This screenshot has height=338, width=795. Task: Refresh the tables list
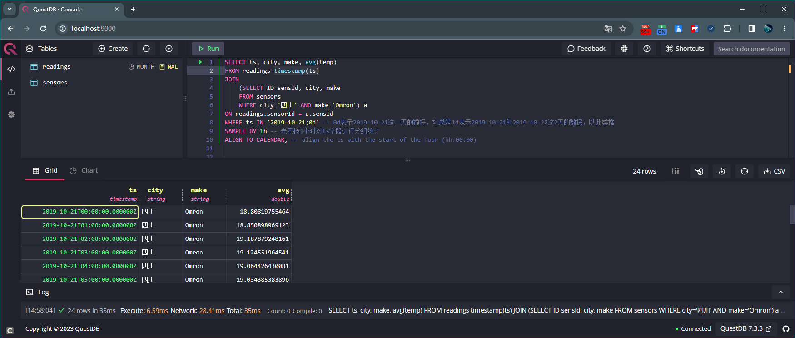coord(146,49)
